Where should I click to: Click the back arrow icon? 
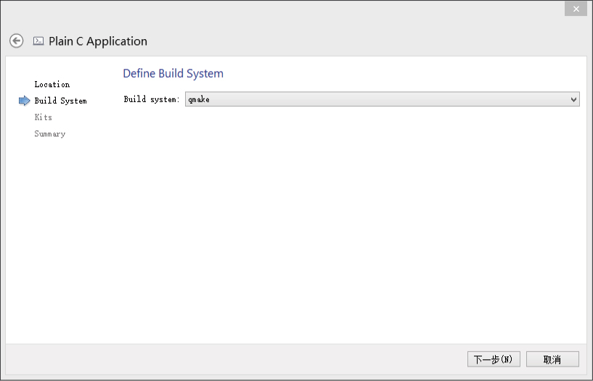point(16,41)
